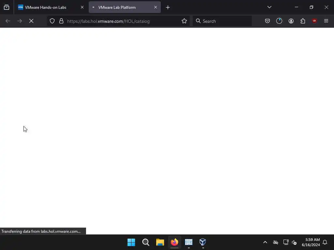Open the notifications bell
334x250 pixels.
click(325, 242)
